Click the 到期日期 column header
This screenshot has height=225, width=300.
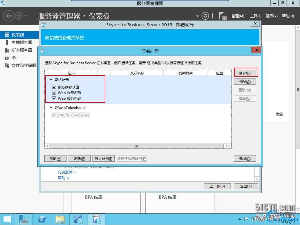pyautogui.click(x=186, y=73)
